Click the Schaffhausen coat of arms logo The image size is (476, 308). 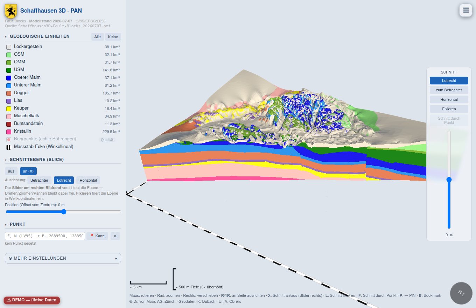coord(11,11)
